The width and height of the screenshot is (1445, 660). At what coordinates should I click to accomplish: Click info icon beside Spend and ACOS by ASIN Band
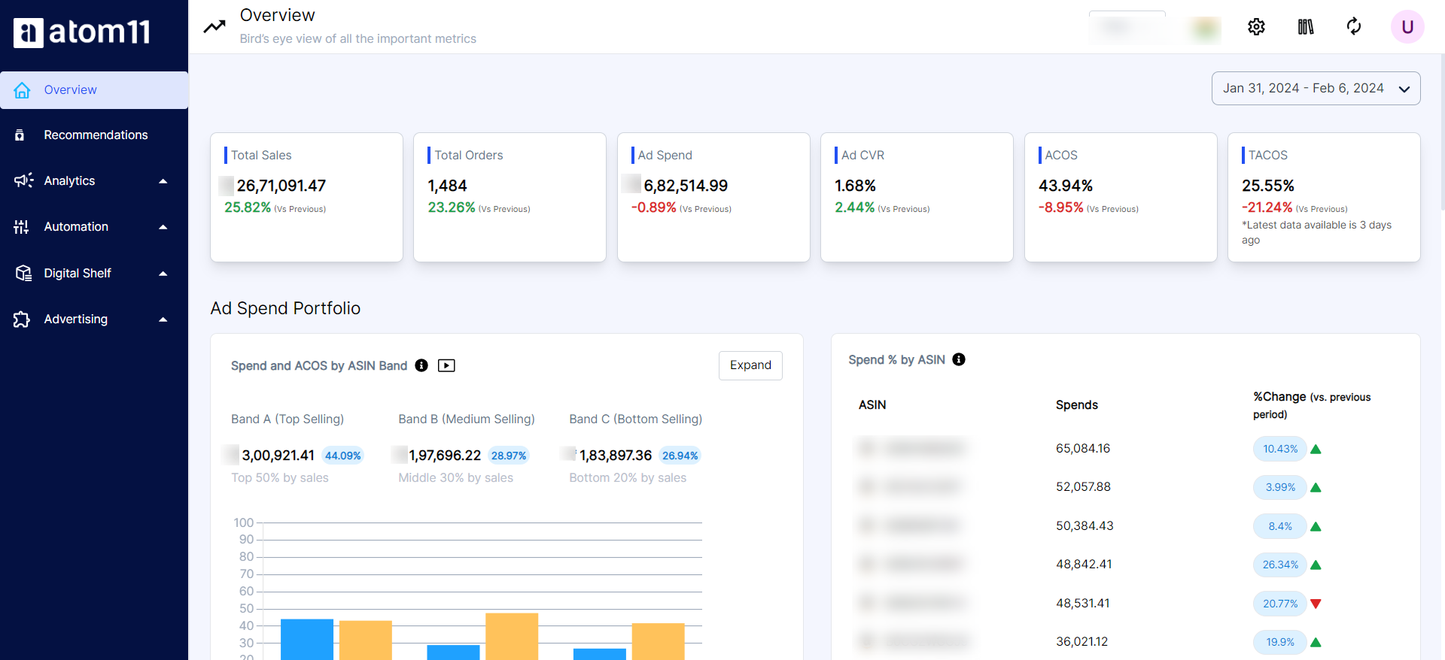[x=421, y=365]
